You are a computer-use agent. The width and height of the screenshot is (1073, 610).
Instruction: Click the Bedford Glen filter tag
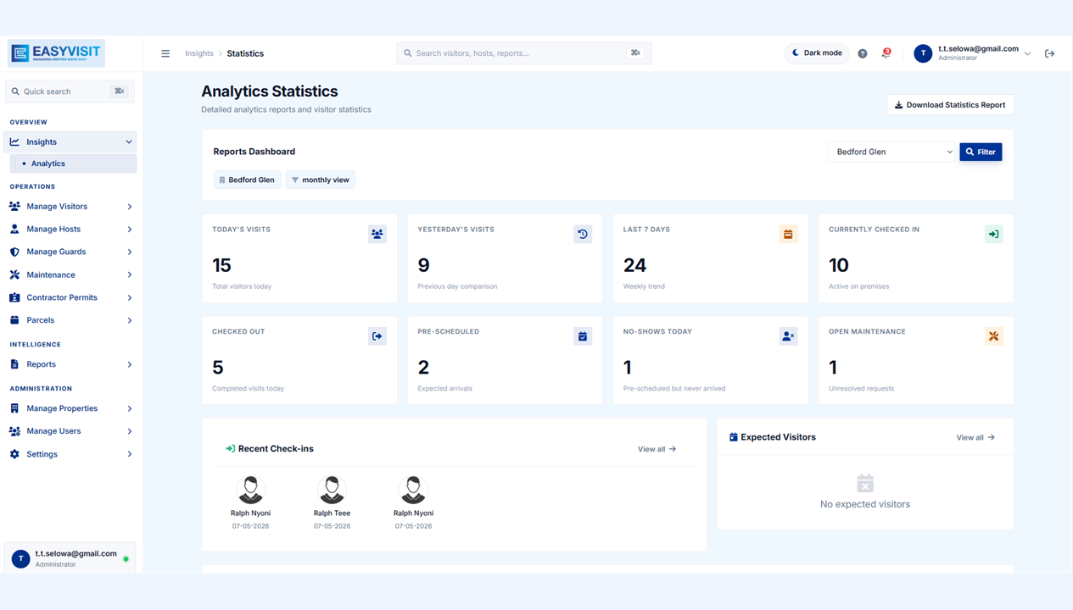point(247,180)
